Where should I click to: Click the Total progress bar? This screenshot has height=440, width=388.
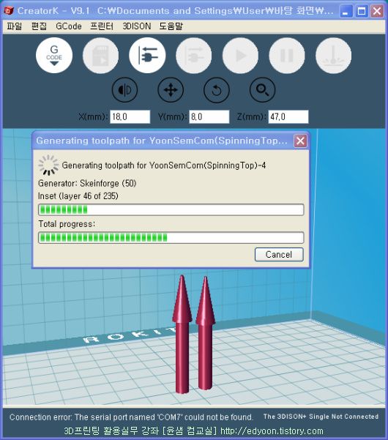pyautogui.click(x=171, y=238)
